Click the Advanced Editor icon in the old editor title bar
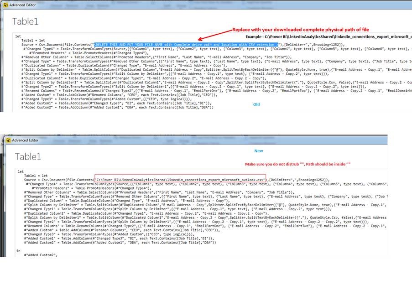The height and width of the screenshot is (285, 412). 5,5
